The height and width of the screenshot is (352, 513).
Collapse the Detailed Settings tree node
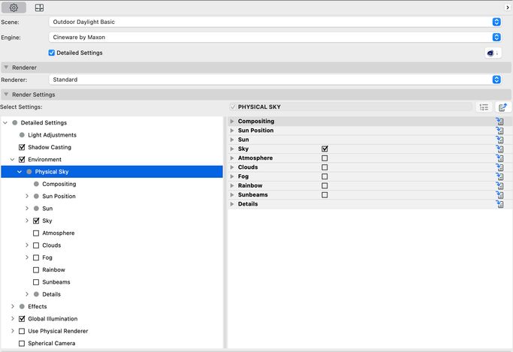click(x=5, y=122)
